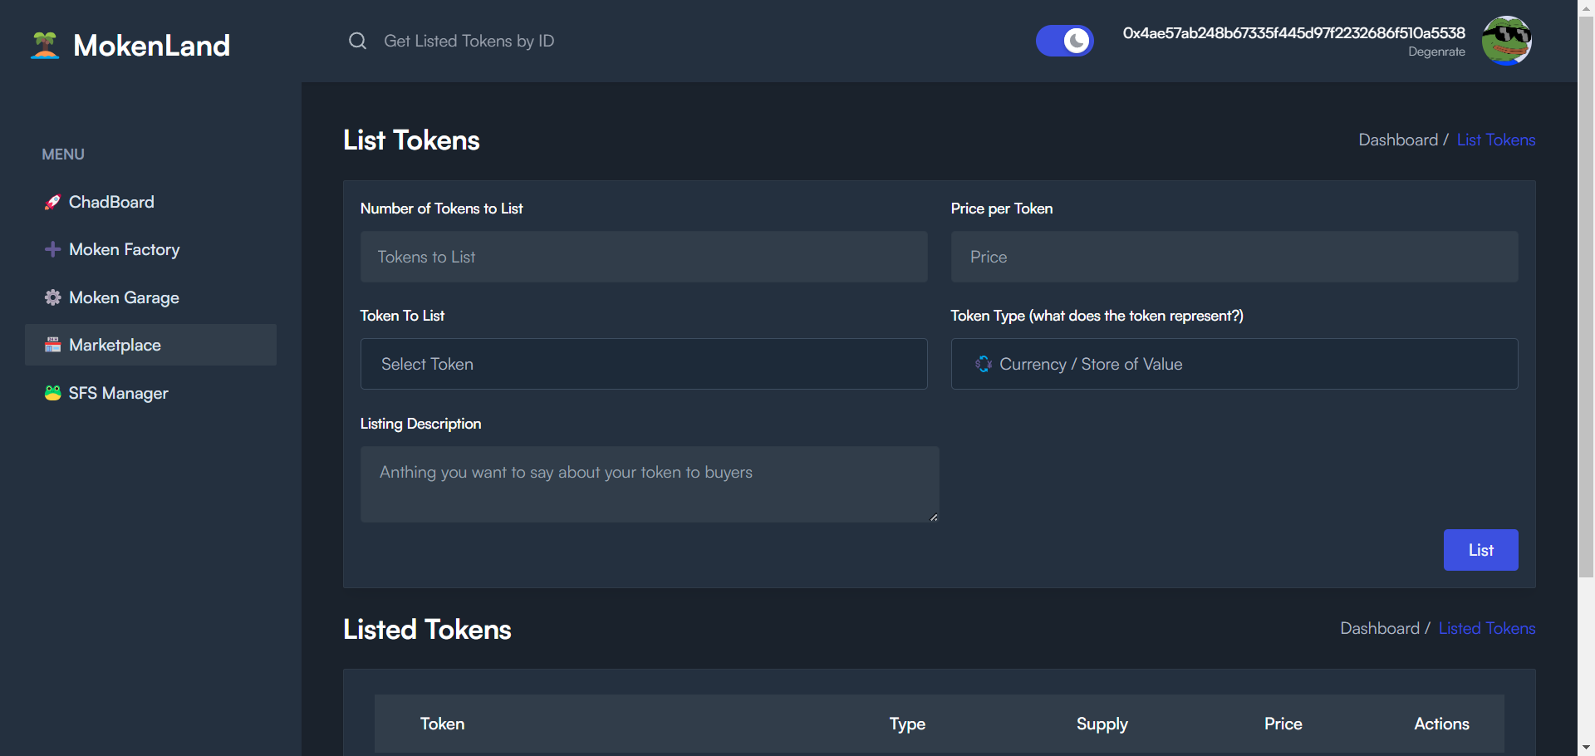Click the Moken Garage gear icon

click(52, 297)
